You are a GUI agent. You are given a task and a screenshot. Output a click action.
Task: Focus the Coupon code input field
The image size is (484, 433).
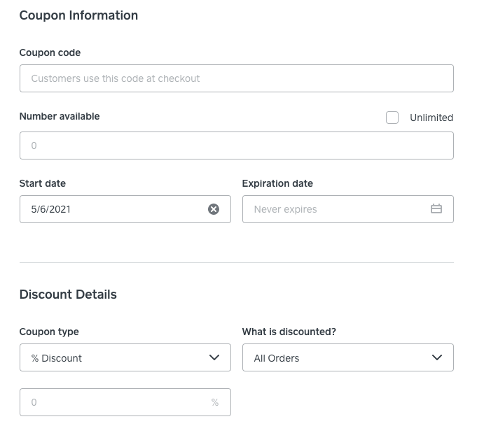click(x=236, y=78)
